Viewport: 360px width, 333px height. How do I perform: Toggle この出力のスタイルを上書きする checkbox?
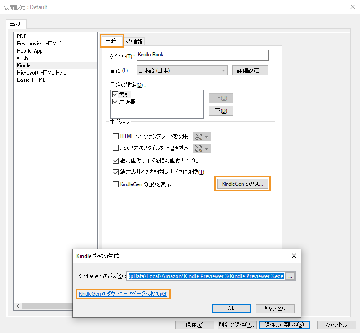116,148
